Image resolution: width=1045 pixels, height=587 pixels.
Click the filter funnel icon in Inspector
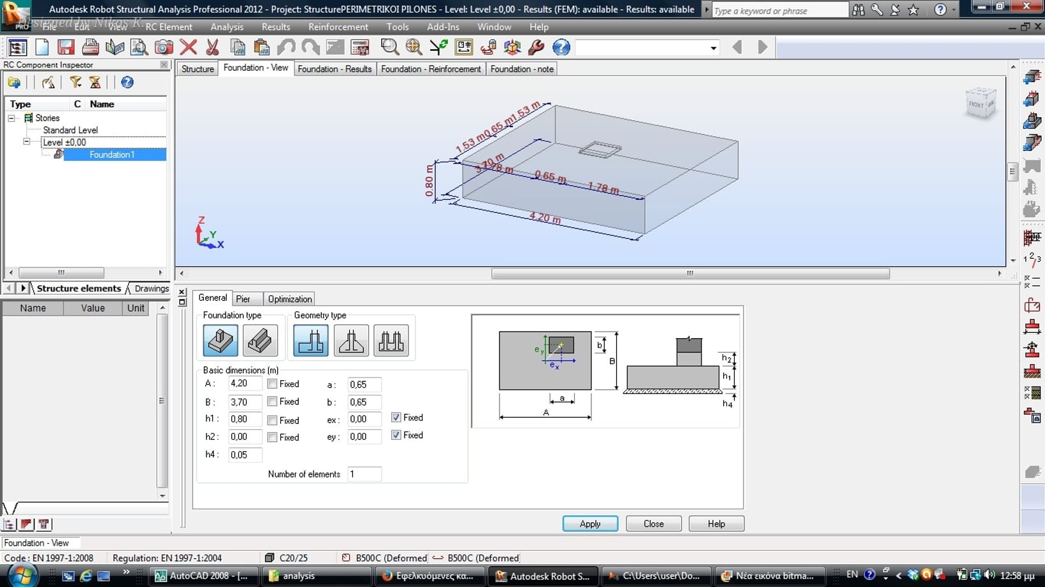pos(76,82)
